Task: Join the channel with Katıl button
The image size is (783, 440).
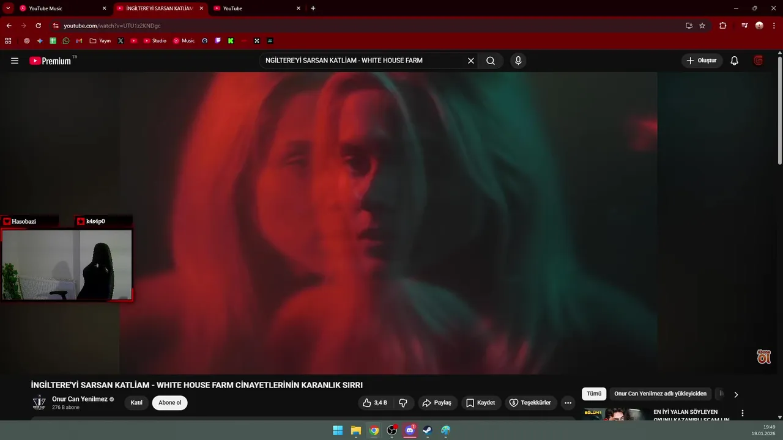Action: coord(136,403)
